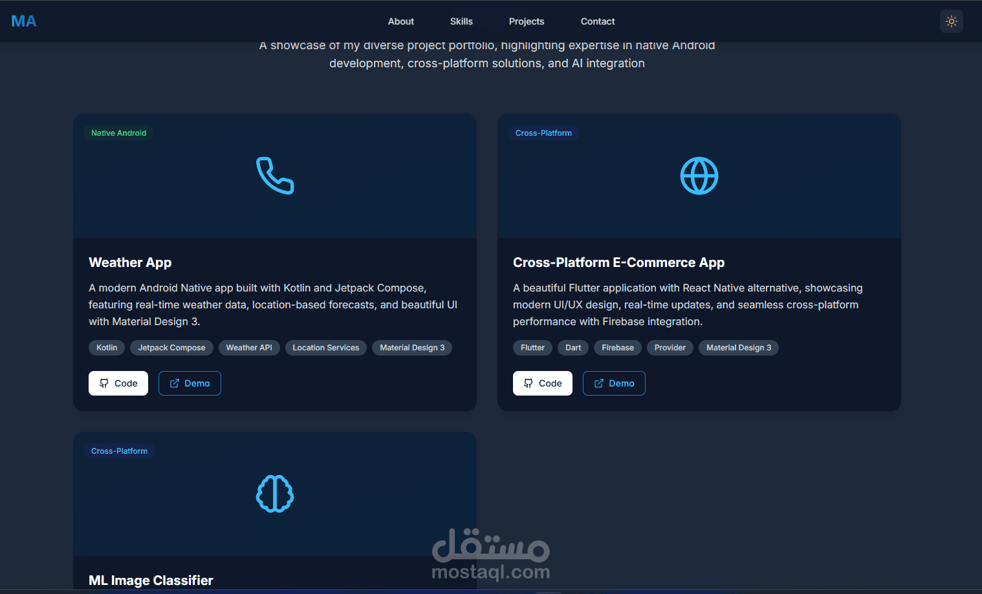Click the MA logo
The width and height of the screenshot is (982, 594).
coord(24,21)
